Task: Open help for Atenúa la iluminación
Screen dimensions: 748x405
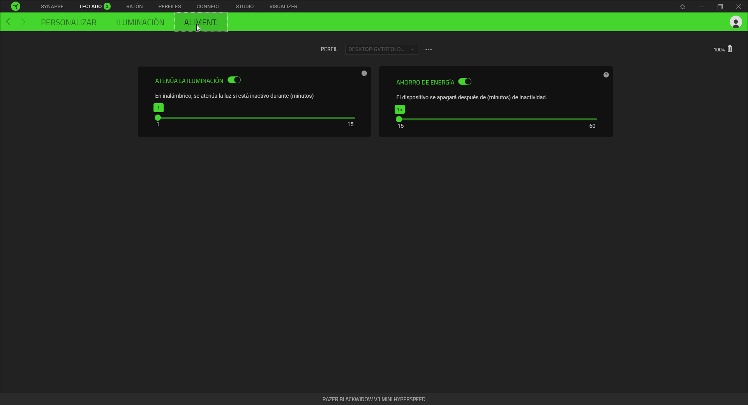Action: pyautogui.click(x=364, y=73)
